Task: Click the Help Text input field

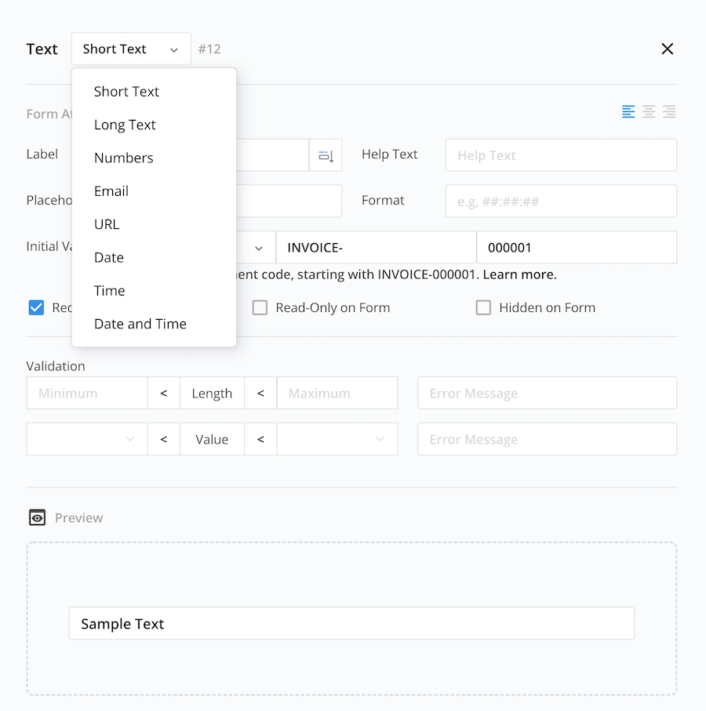Action: [x=560, y=154]
